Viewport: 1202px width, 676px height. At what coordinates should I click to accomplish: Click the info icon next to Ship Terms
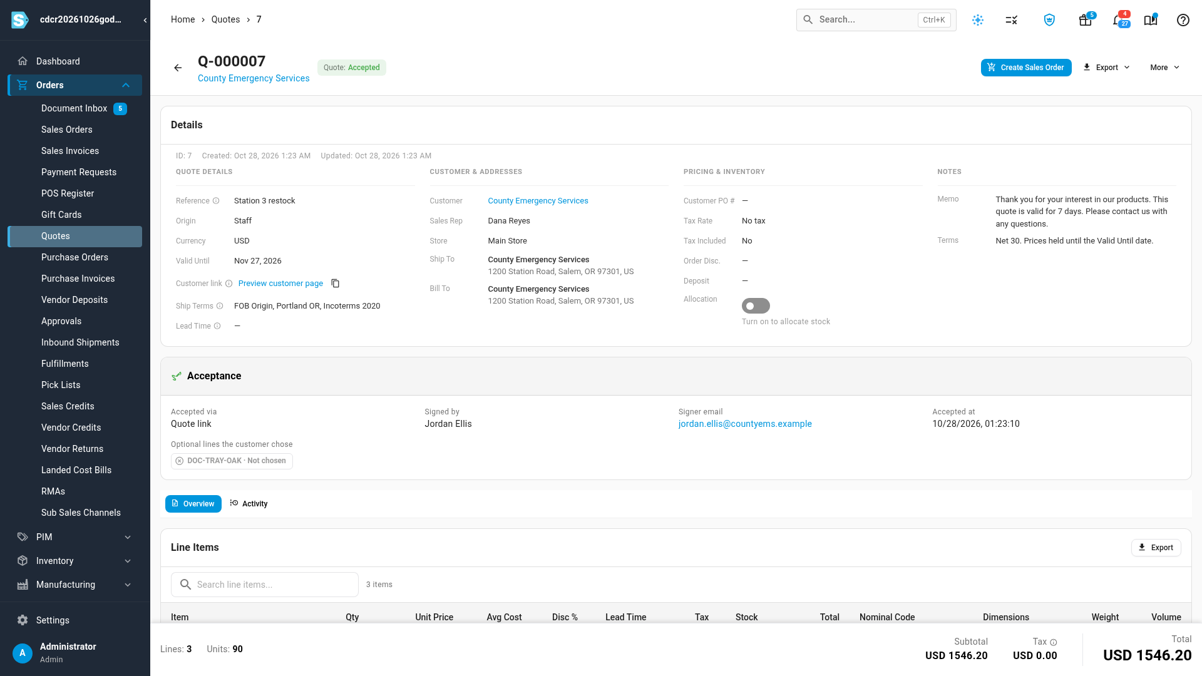click(220, 306)
